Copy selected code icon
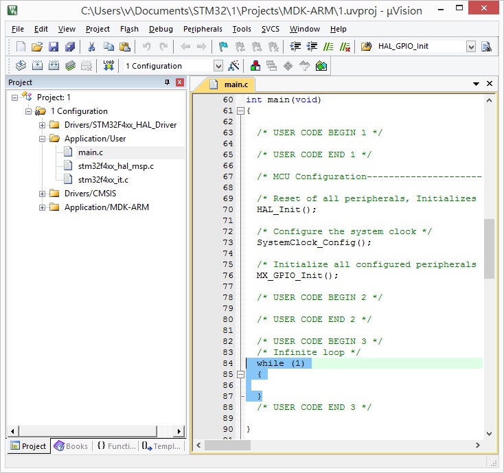Screen dimensions: 504x473 point(108,47)
